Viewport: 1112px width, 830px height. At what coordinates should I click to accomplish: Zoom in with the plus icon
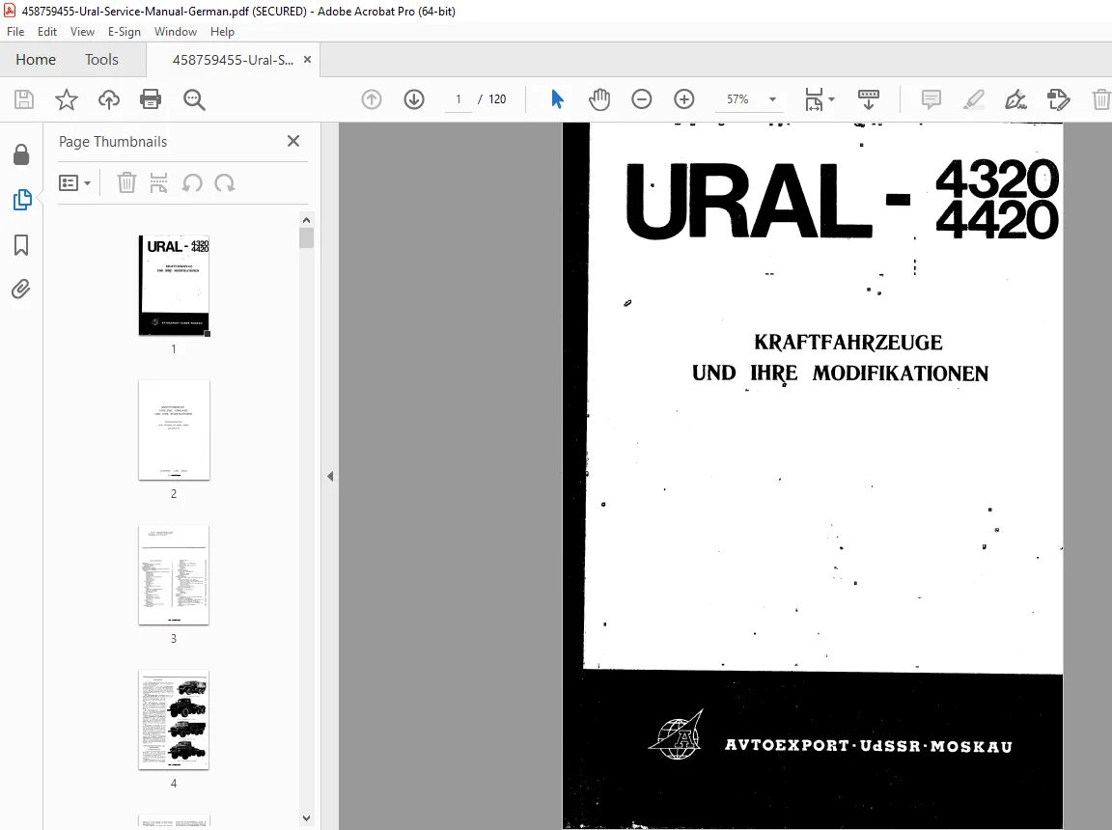pyautogui.click(x=684, y=99)
